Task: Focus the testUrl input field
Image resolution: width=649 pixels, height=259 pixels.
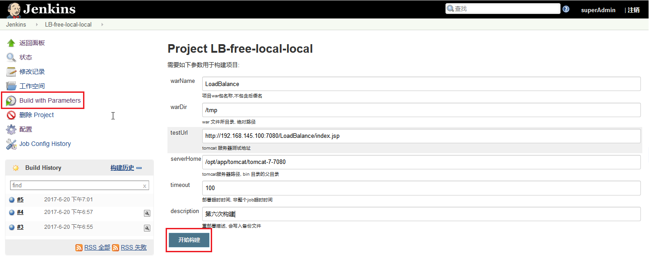Action: [421, 136]
